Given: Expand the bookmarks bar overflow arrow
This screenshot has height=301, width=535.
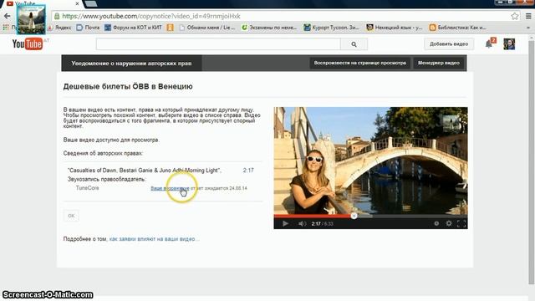Looking at the screenshot, I should coord(528,28).
